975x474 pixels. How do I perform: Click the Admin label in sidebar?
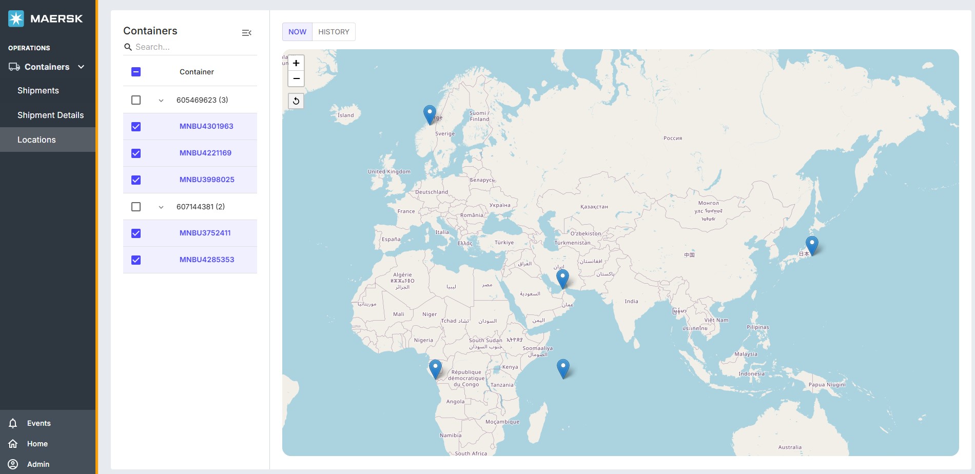[38, 464]
